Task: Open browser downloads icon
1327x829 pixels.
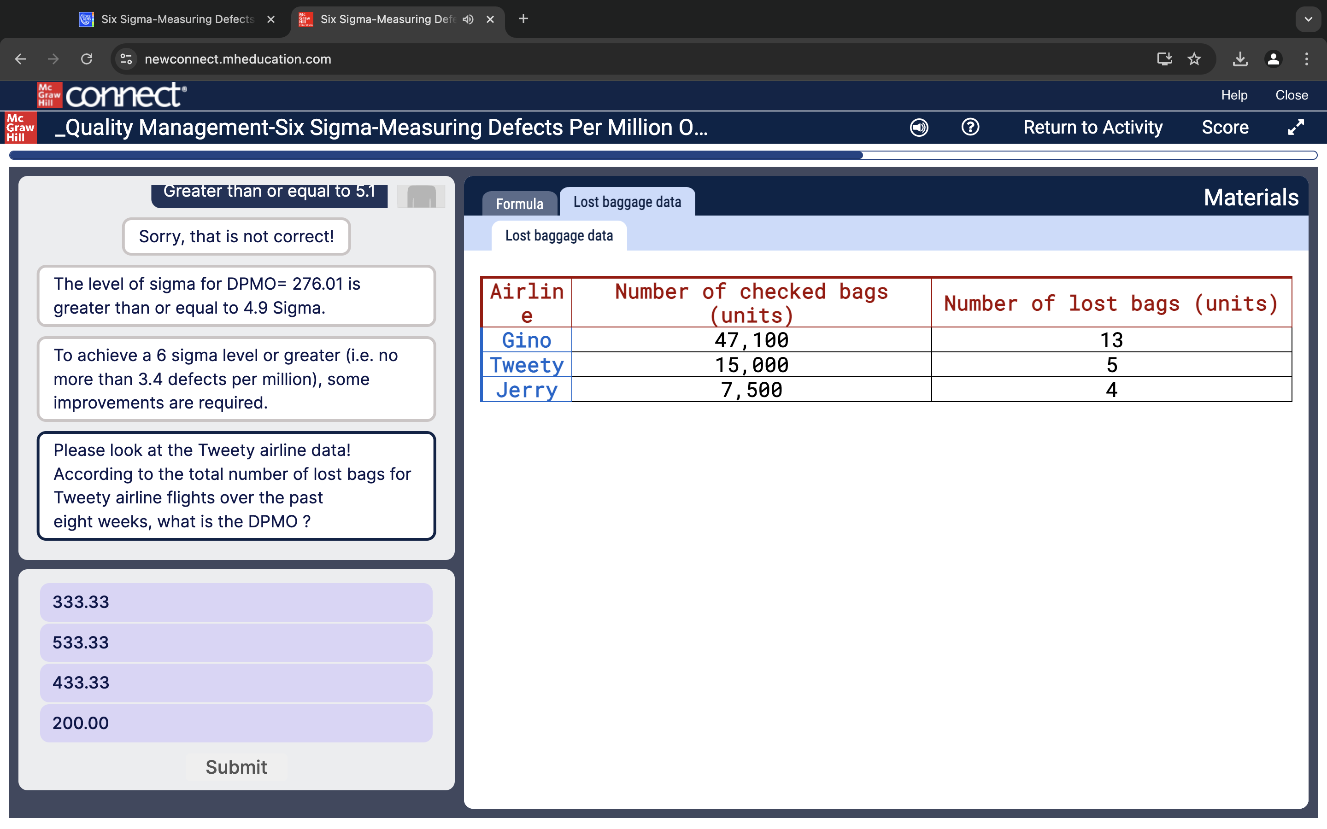Action: point(1240,58)
